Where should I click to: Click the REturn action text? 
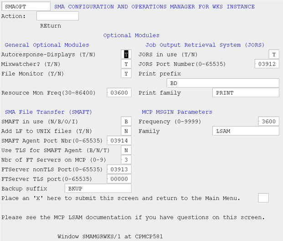pos(51,26)
